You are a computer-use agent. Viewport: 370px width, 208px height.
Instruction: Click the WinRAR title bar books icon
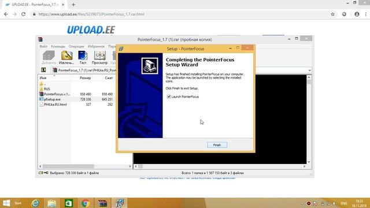coord(40,39)
